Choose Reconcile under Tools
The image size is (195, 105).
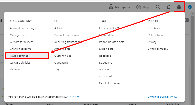point(105,56)
